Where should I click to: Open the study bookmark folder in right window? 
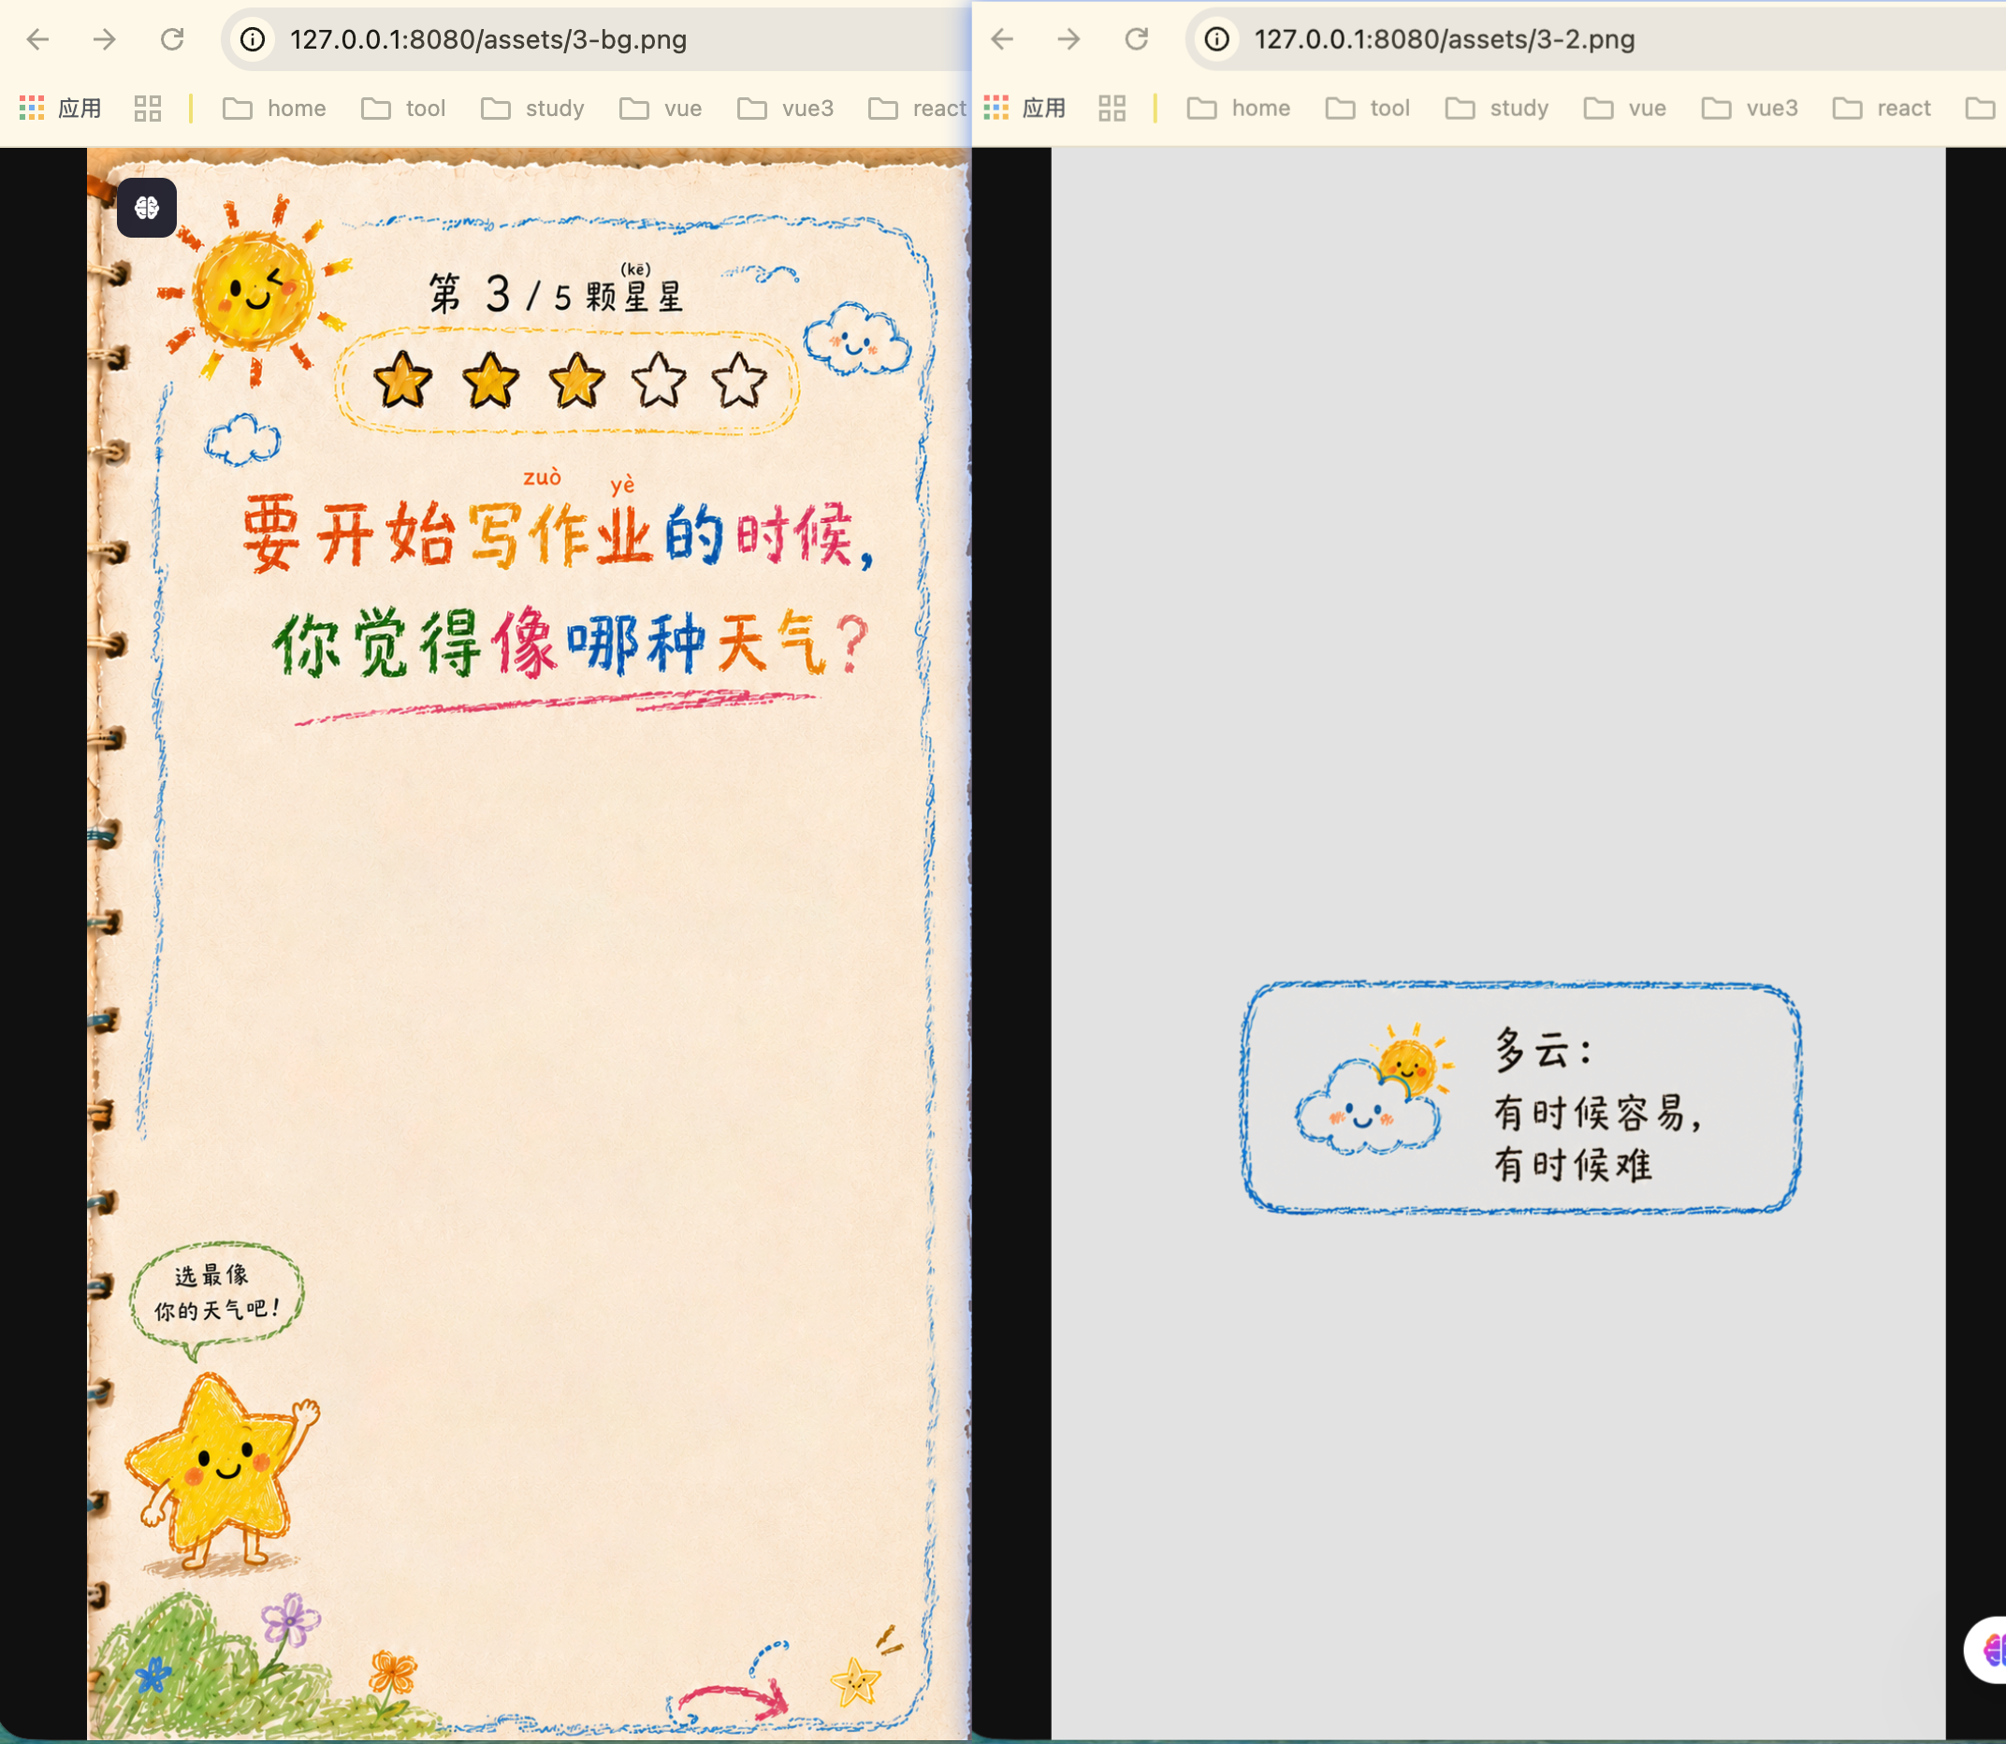(x=1497, y=108)
